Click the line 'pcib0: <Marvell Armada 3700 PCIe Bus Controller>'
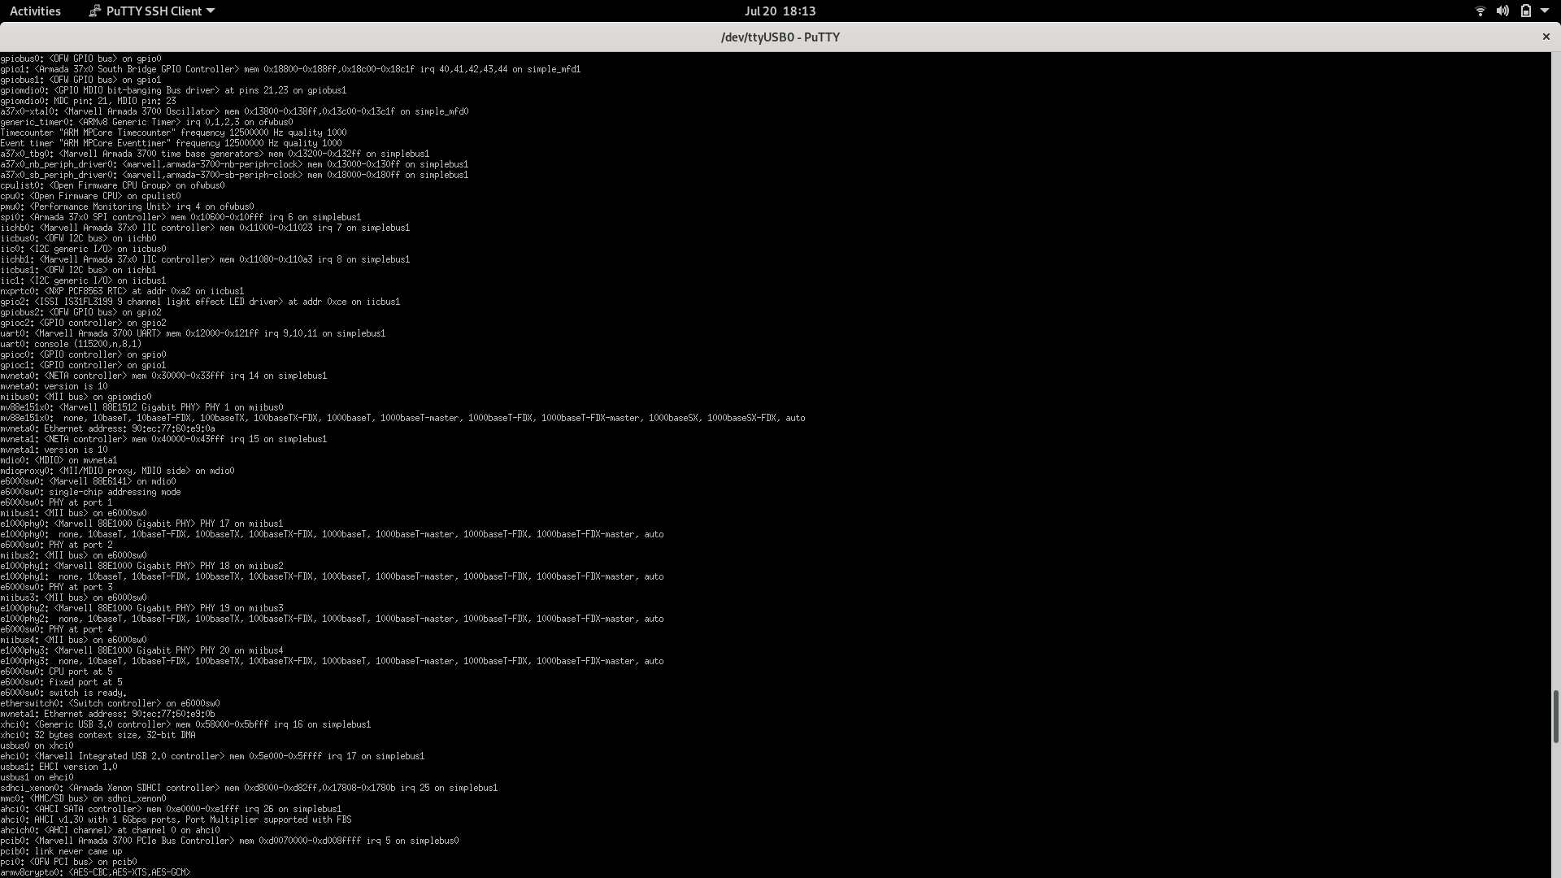This screenshot has width=1561, height=878. point(229,841)
